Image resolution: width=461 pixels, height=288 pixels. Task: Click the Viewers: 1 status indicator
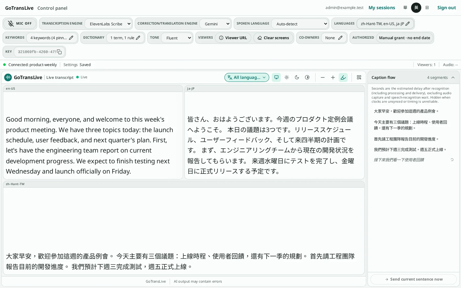[x=426, y=65]
